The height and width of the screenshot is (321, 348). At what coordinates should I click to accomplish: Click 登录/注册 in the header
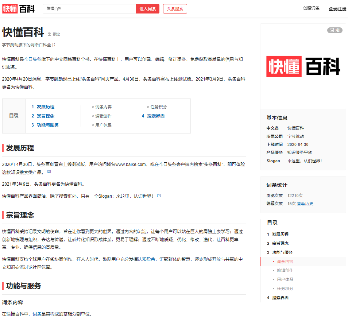(337, 9)
